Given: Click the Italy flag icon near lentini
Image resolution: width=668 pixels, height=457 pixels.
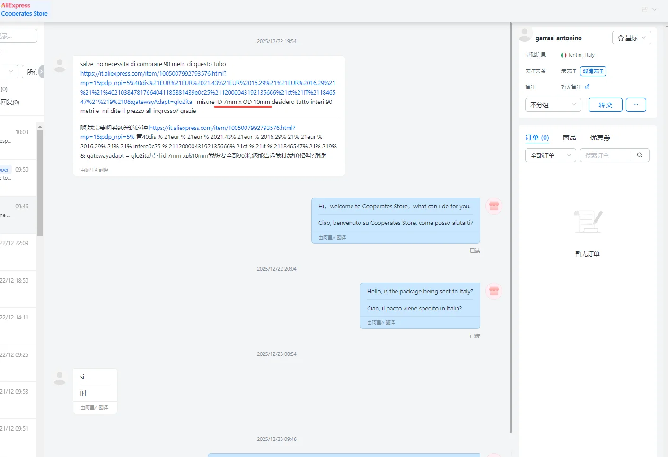Looking at the screenshot, I should point(563,55).
